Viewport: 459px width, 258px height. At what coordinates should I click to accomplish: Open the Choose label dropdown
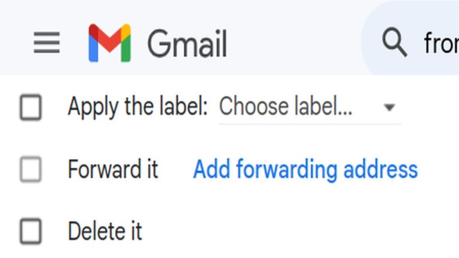coord(310,107)
